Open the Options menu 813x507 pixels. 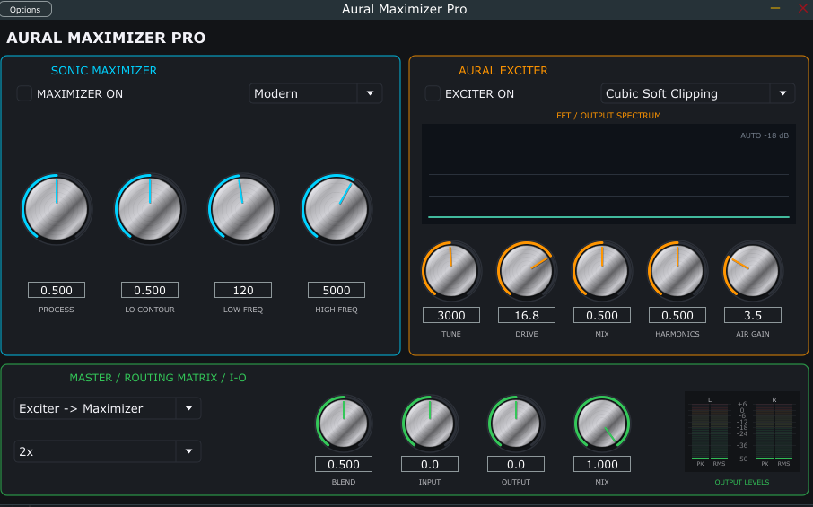click(25, 9)
